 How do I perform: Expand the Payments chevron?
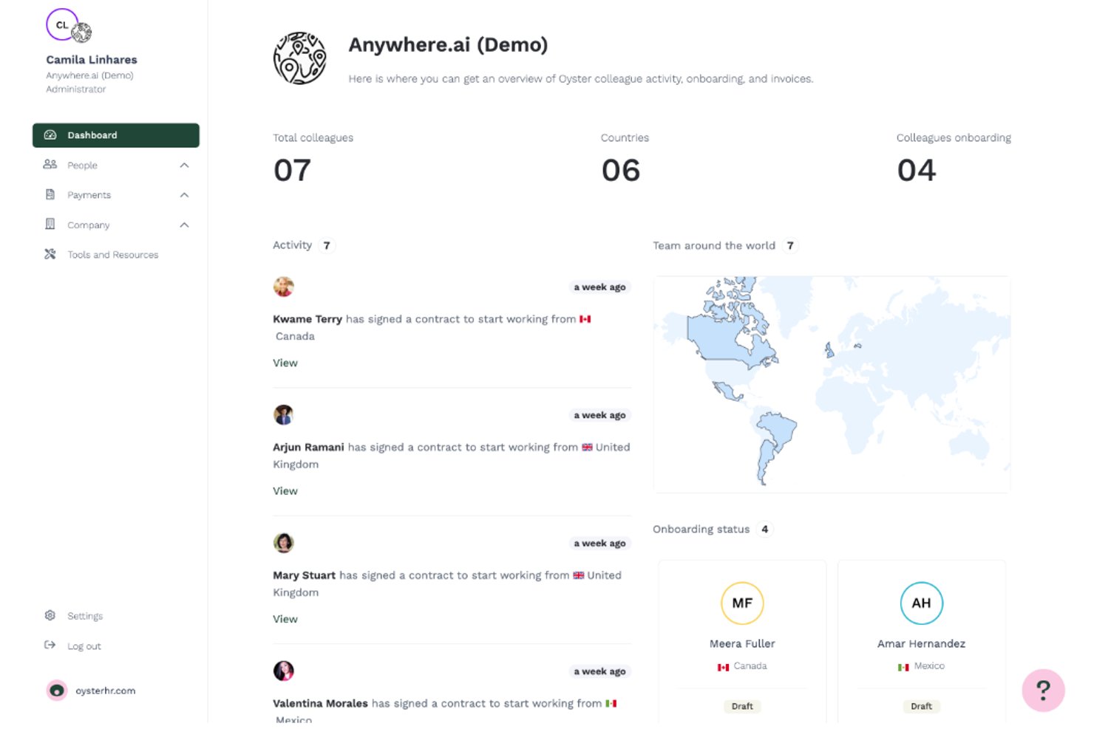(x=185, y=195)
